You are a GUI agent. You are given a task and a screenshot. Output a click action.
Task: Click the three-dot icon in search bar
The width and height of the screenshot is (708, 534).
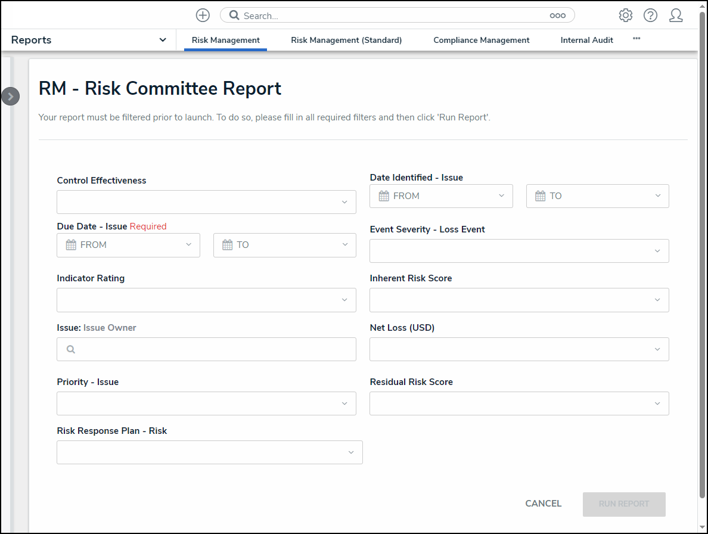click(x=557, y=16)
